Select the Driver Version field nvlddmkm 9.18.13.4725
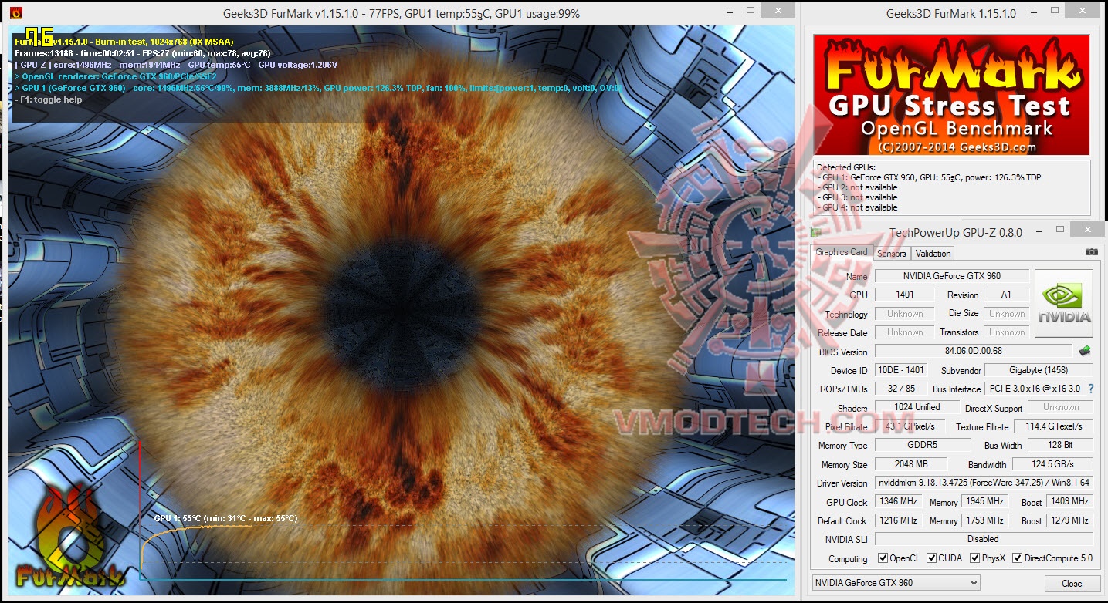Image resolution: width=1108 pixels, height=603 pixels. pyautogui.click(x=984, y=483)
